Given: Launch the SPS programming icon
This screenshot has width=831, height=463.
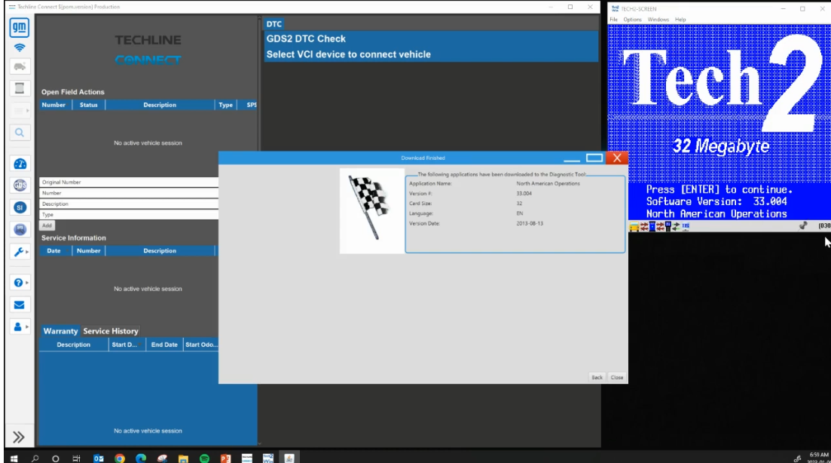Looking at the screenshot, I should (x=20, y=229).
